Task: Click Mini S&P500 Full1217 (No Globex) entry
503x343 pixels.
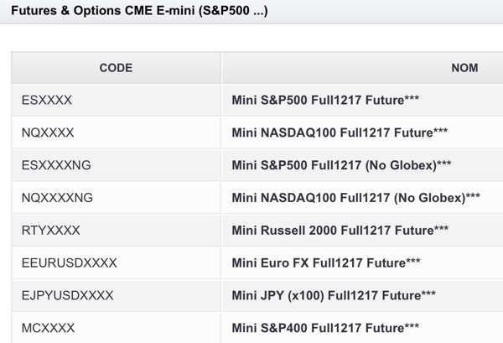Action: [x=341, y=165]
